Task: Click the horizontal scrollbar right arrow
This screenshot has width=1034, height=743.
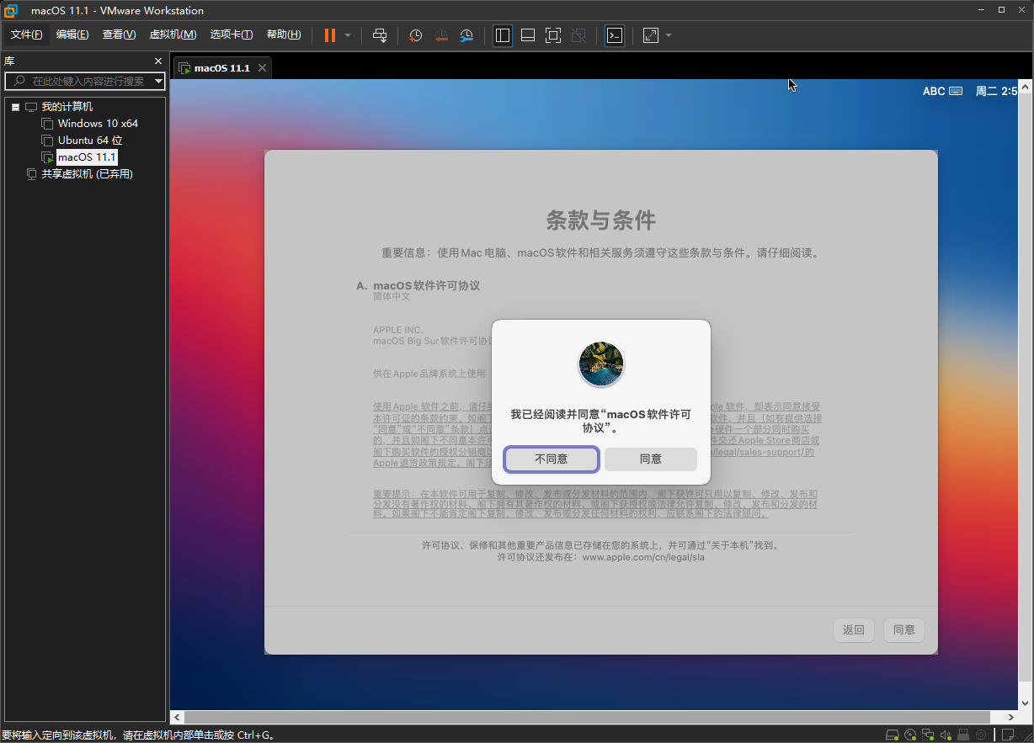Action: [1011, 717]
